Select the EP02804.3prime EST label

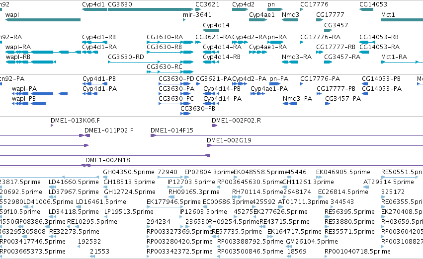coord(209,172)
